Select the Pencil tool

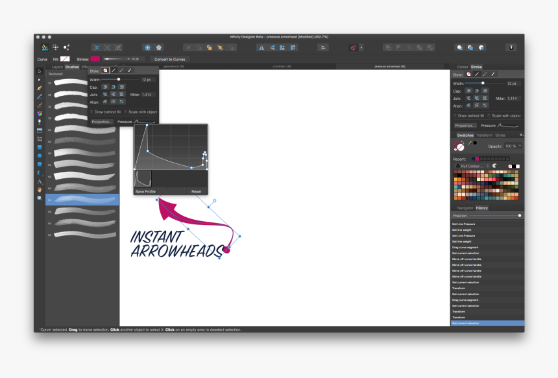[x=40, y=97]
